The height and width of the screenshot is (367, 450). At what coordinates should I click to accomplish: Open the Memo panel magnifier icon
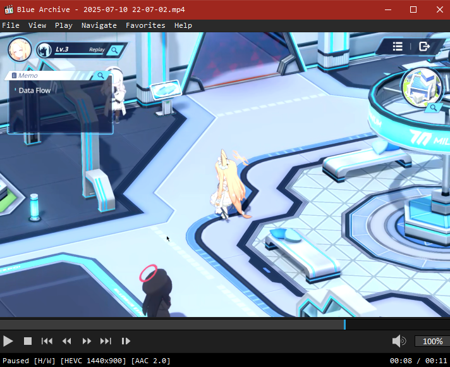(x=100, y=75)
